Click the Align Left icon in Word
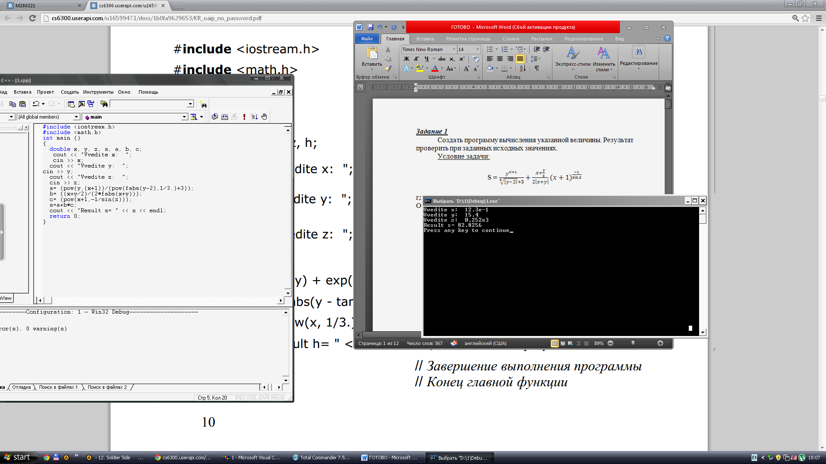Image resolution: width=826 pixels, height=464 pixels. pyautogui.click(x=490, y=59)
